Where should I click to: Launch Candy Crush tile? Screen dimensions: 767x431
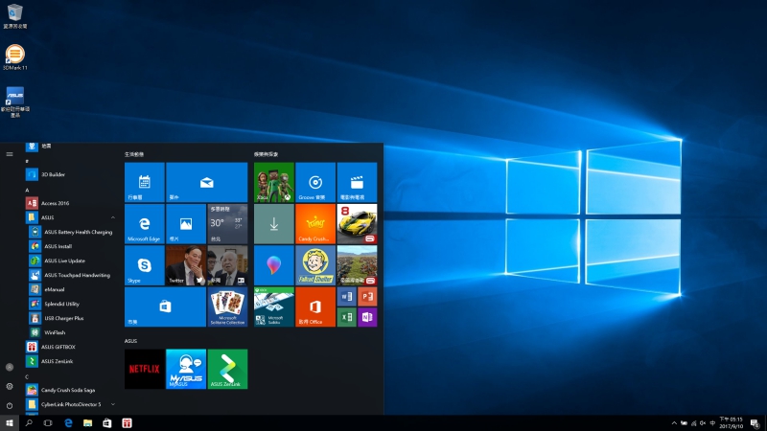point(315,224)
